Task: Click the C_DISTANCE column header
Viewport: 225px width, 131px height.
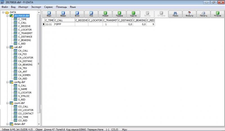Action: coord(125,20)
